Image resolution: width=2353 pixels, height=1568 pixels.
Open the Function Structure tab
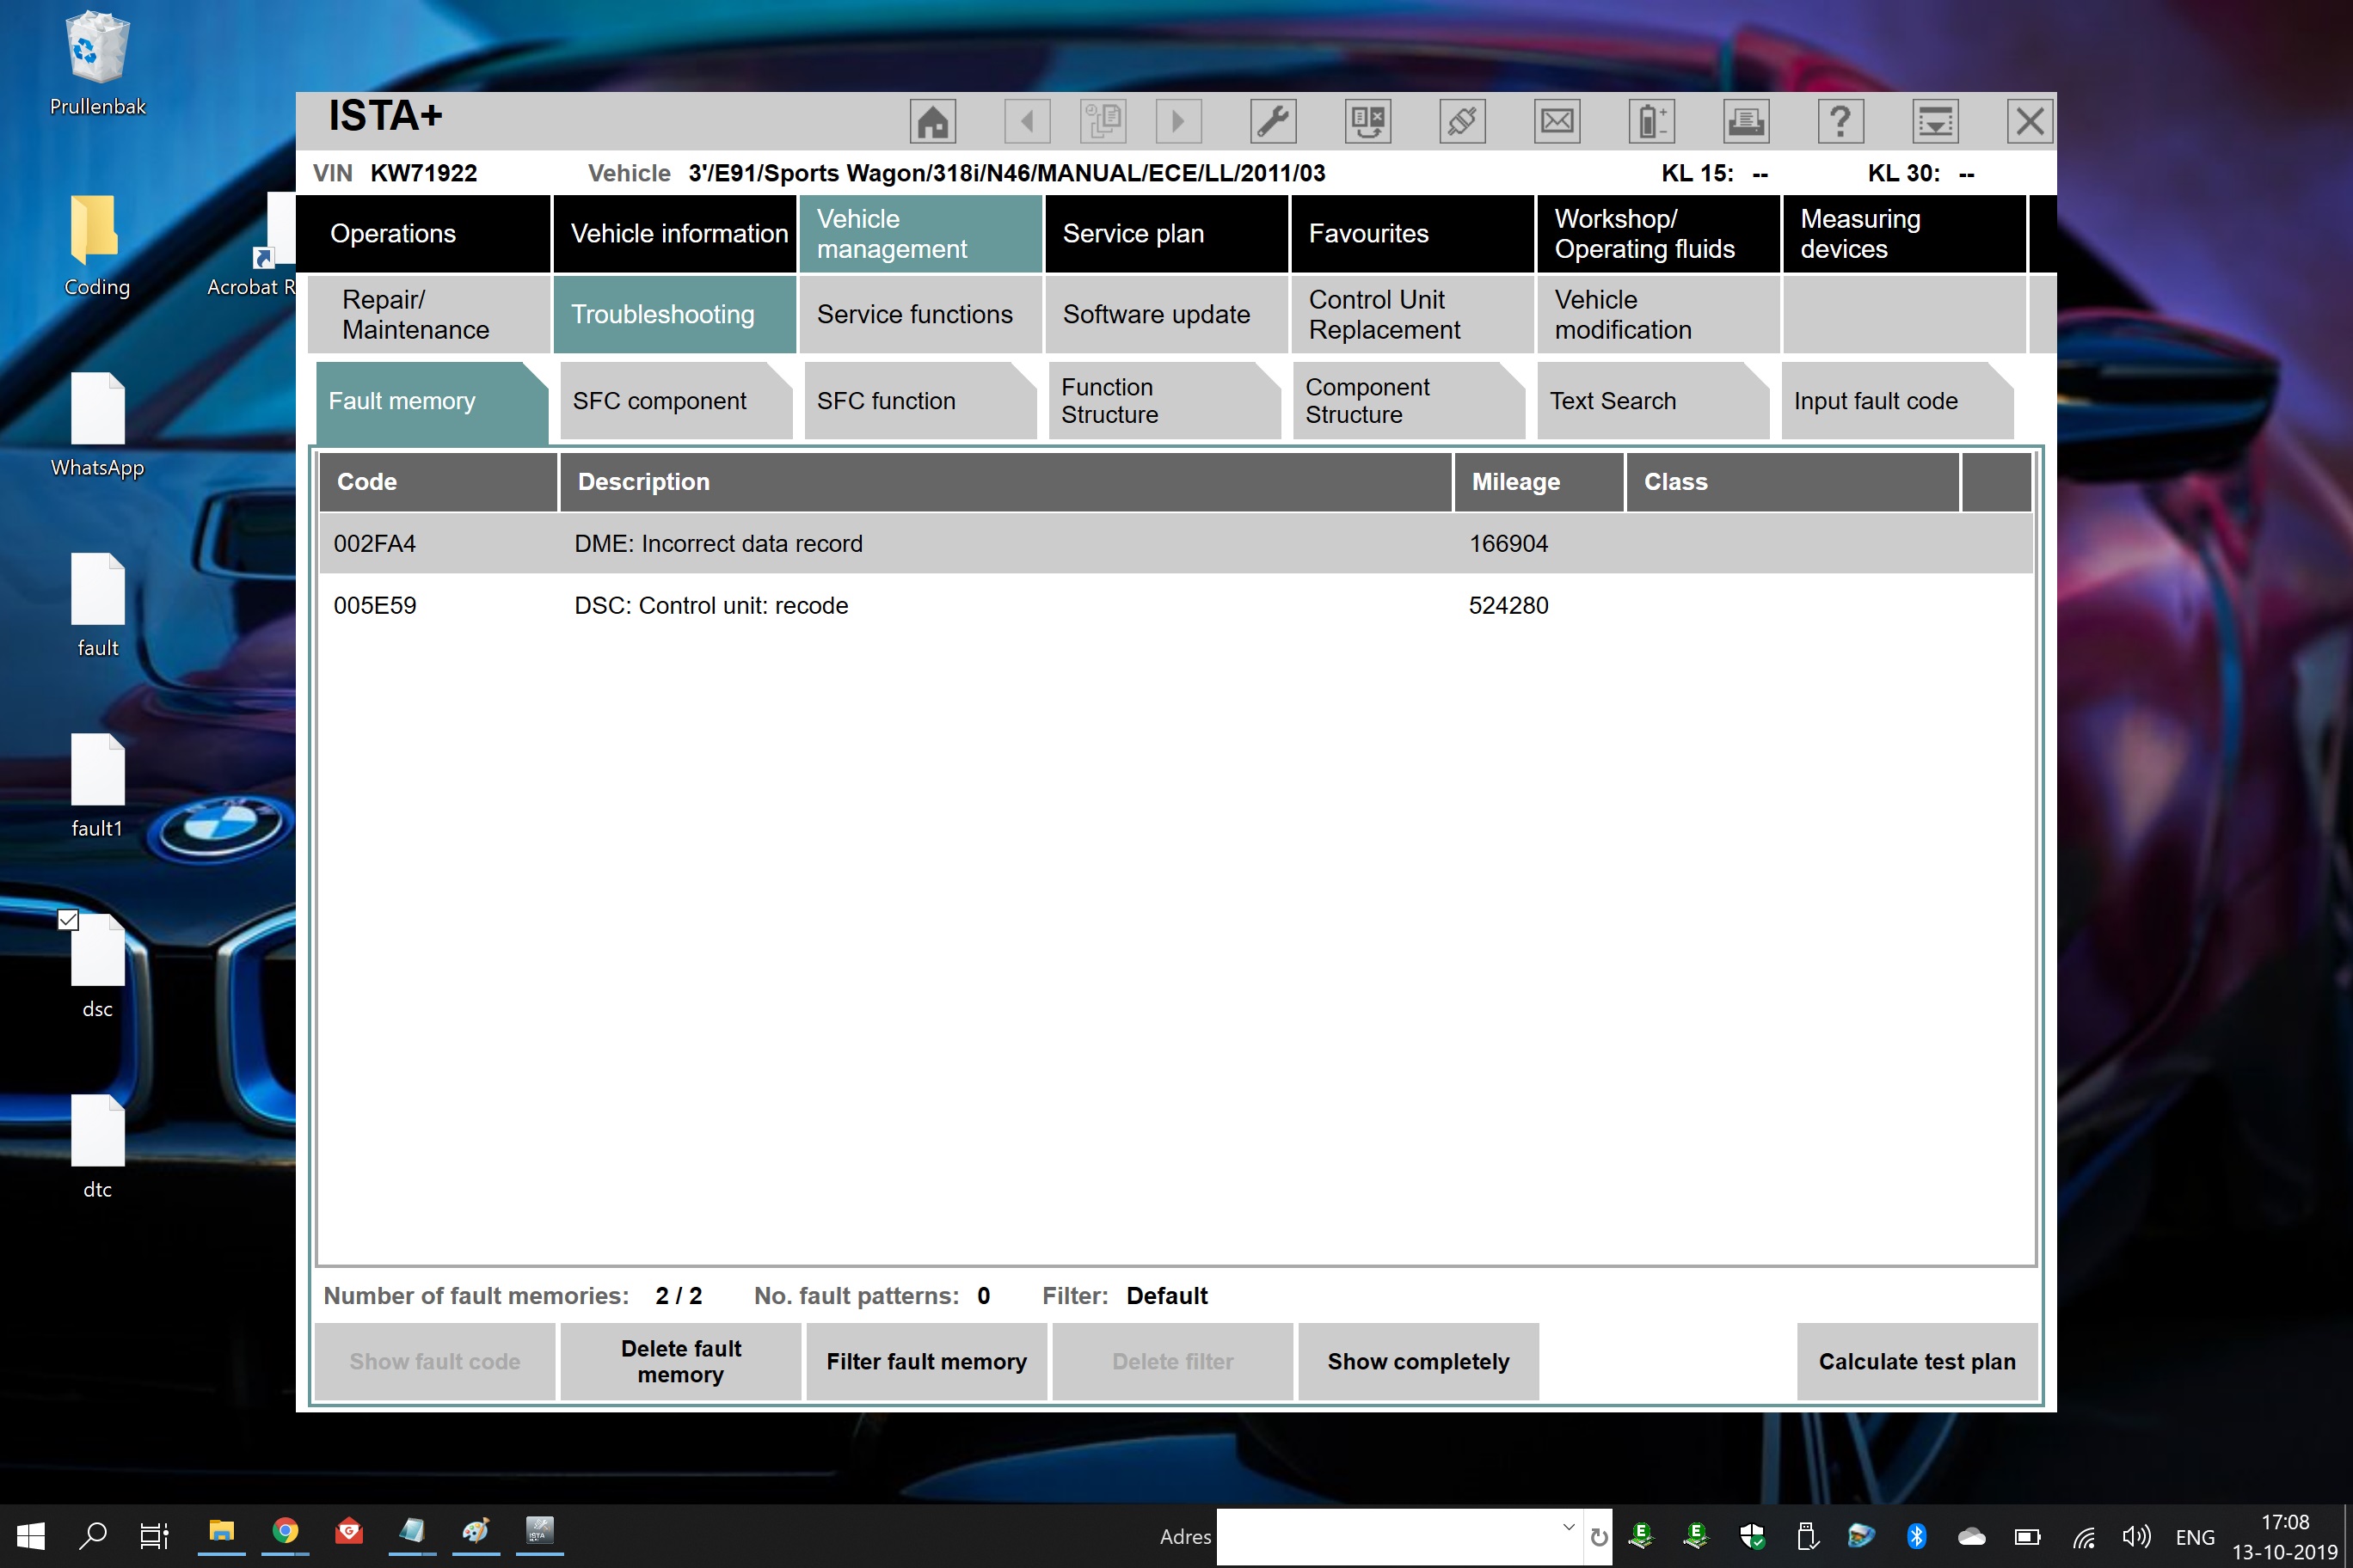point(1164,401)
